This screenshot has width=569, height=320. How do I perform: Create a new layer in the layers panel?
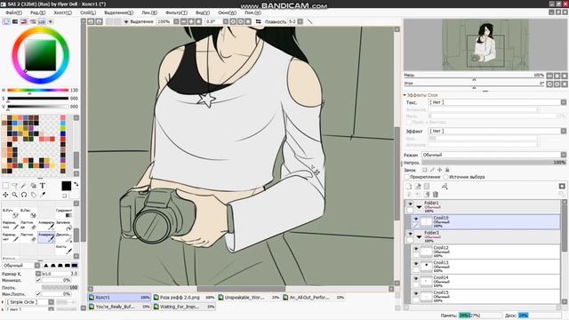click(x=409, y=186)
